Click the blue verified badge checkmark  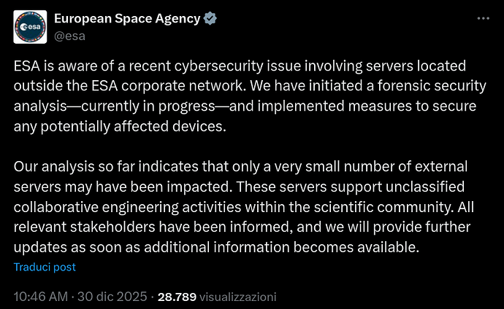(x=210, y=19)
